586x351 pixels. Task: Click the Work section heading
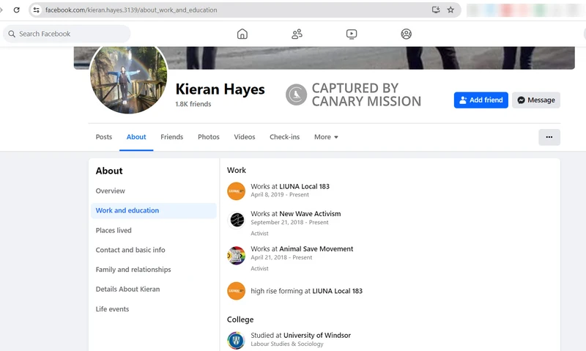[237, 171]
